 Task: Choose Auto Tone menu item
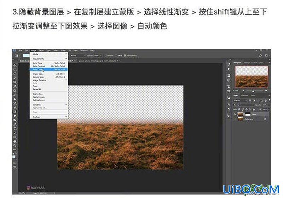click(49, 63)
